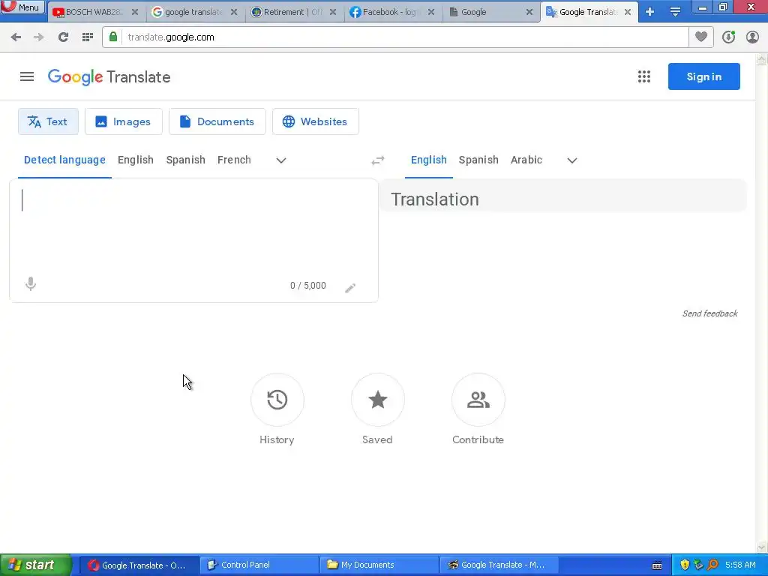Open the Windows start menu

click(x=35, y=565)
